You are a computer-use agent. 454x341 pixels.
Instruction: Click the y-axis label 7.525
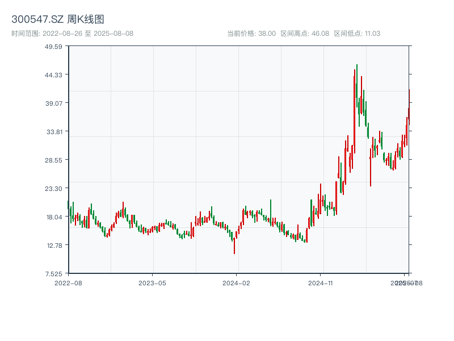point(53,274)
